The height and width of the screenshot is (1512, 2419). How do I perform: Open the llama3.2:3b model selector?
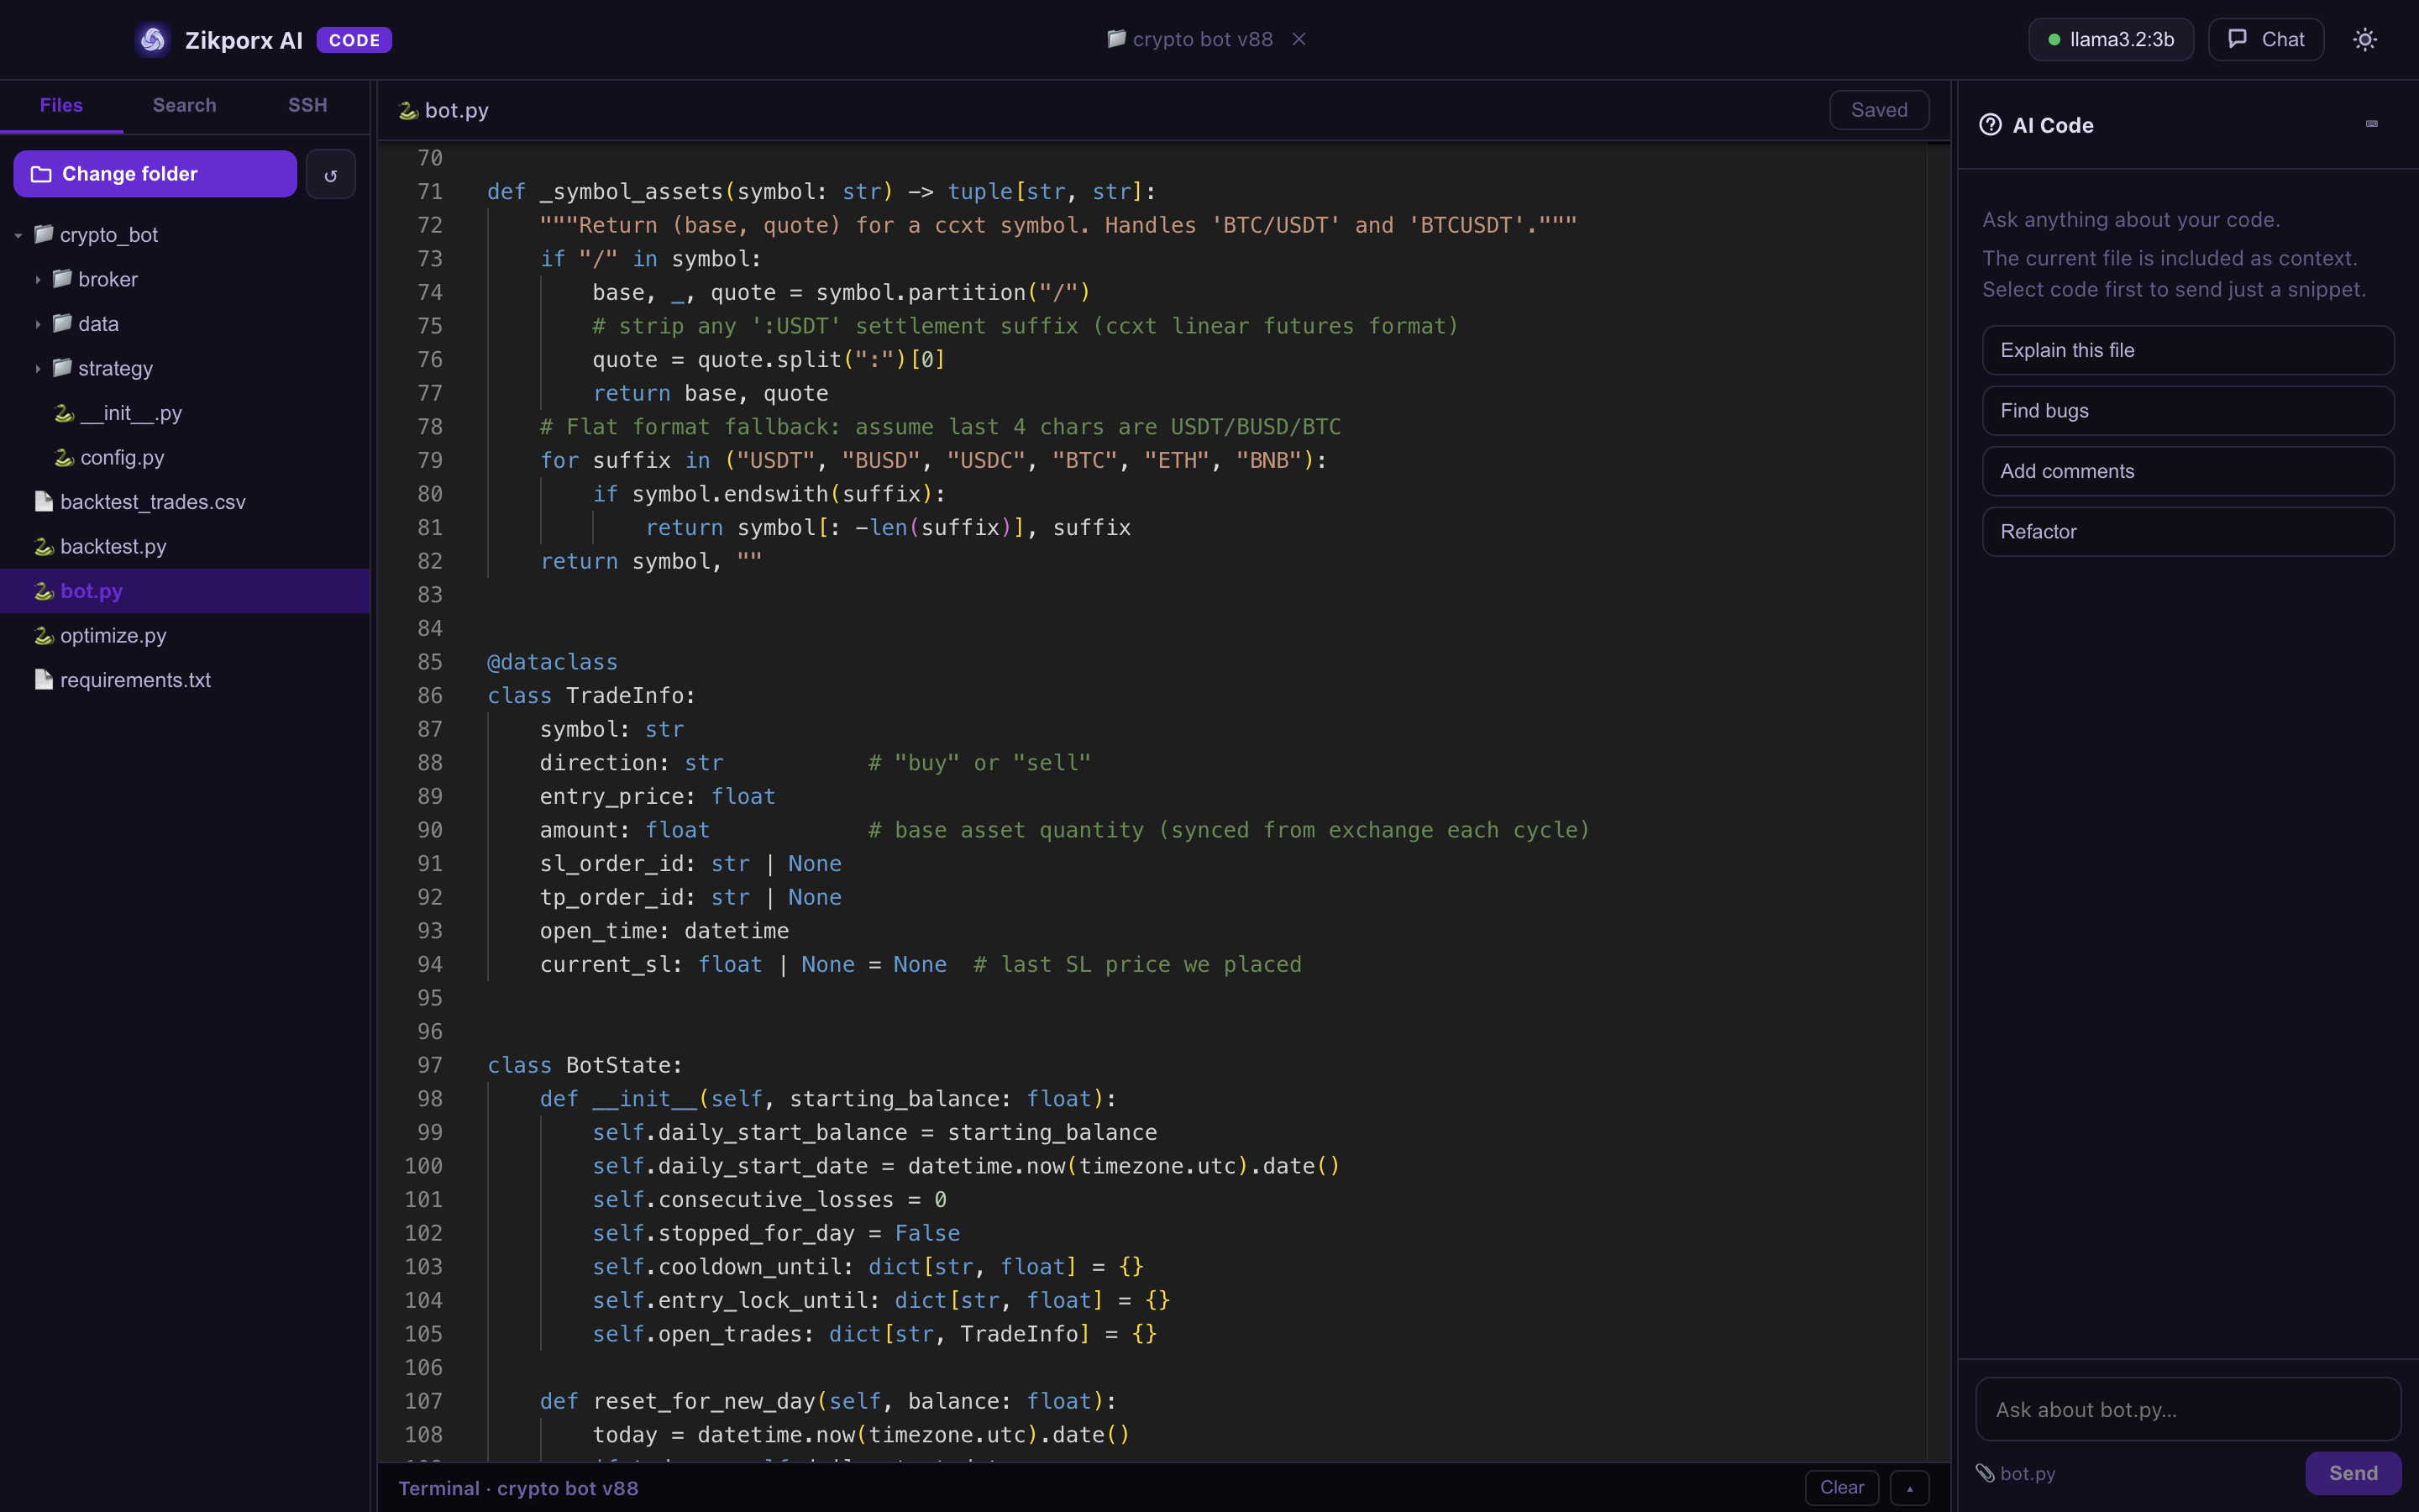click(x=2111, y=40)
